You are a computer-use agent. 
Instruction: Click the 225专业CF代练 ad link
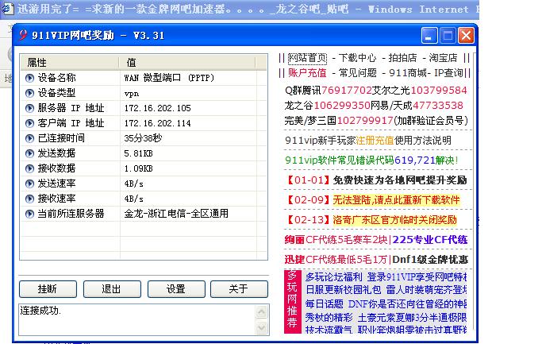tap(430, 240)
